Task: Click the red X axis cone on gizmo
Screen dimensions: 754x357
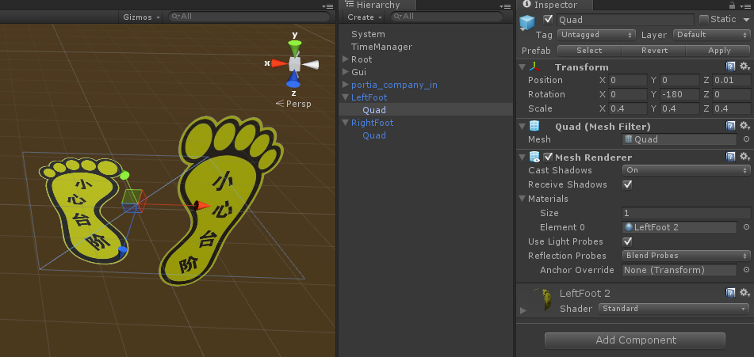Action: (x=279, y=63)
